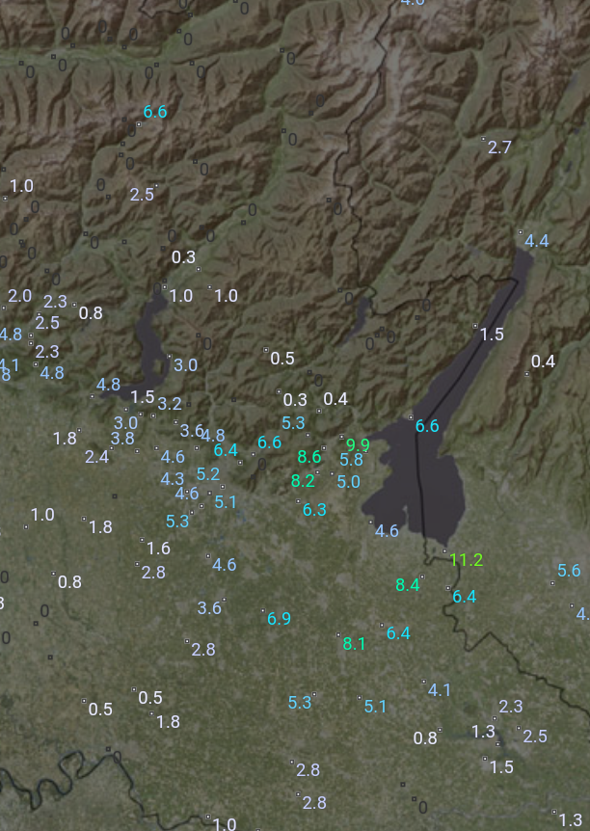Select the 5.6 station reading
This screenshot has height=831, width=590.
[569, 571]
